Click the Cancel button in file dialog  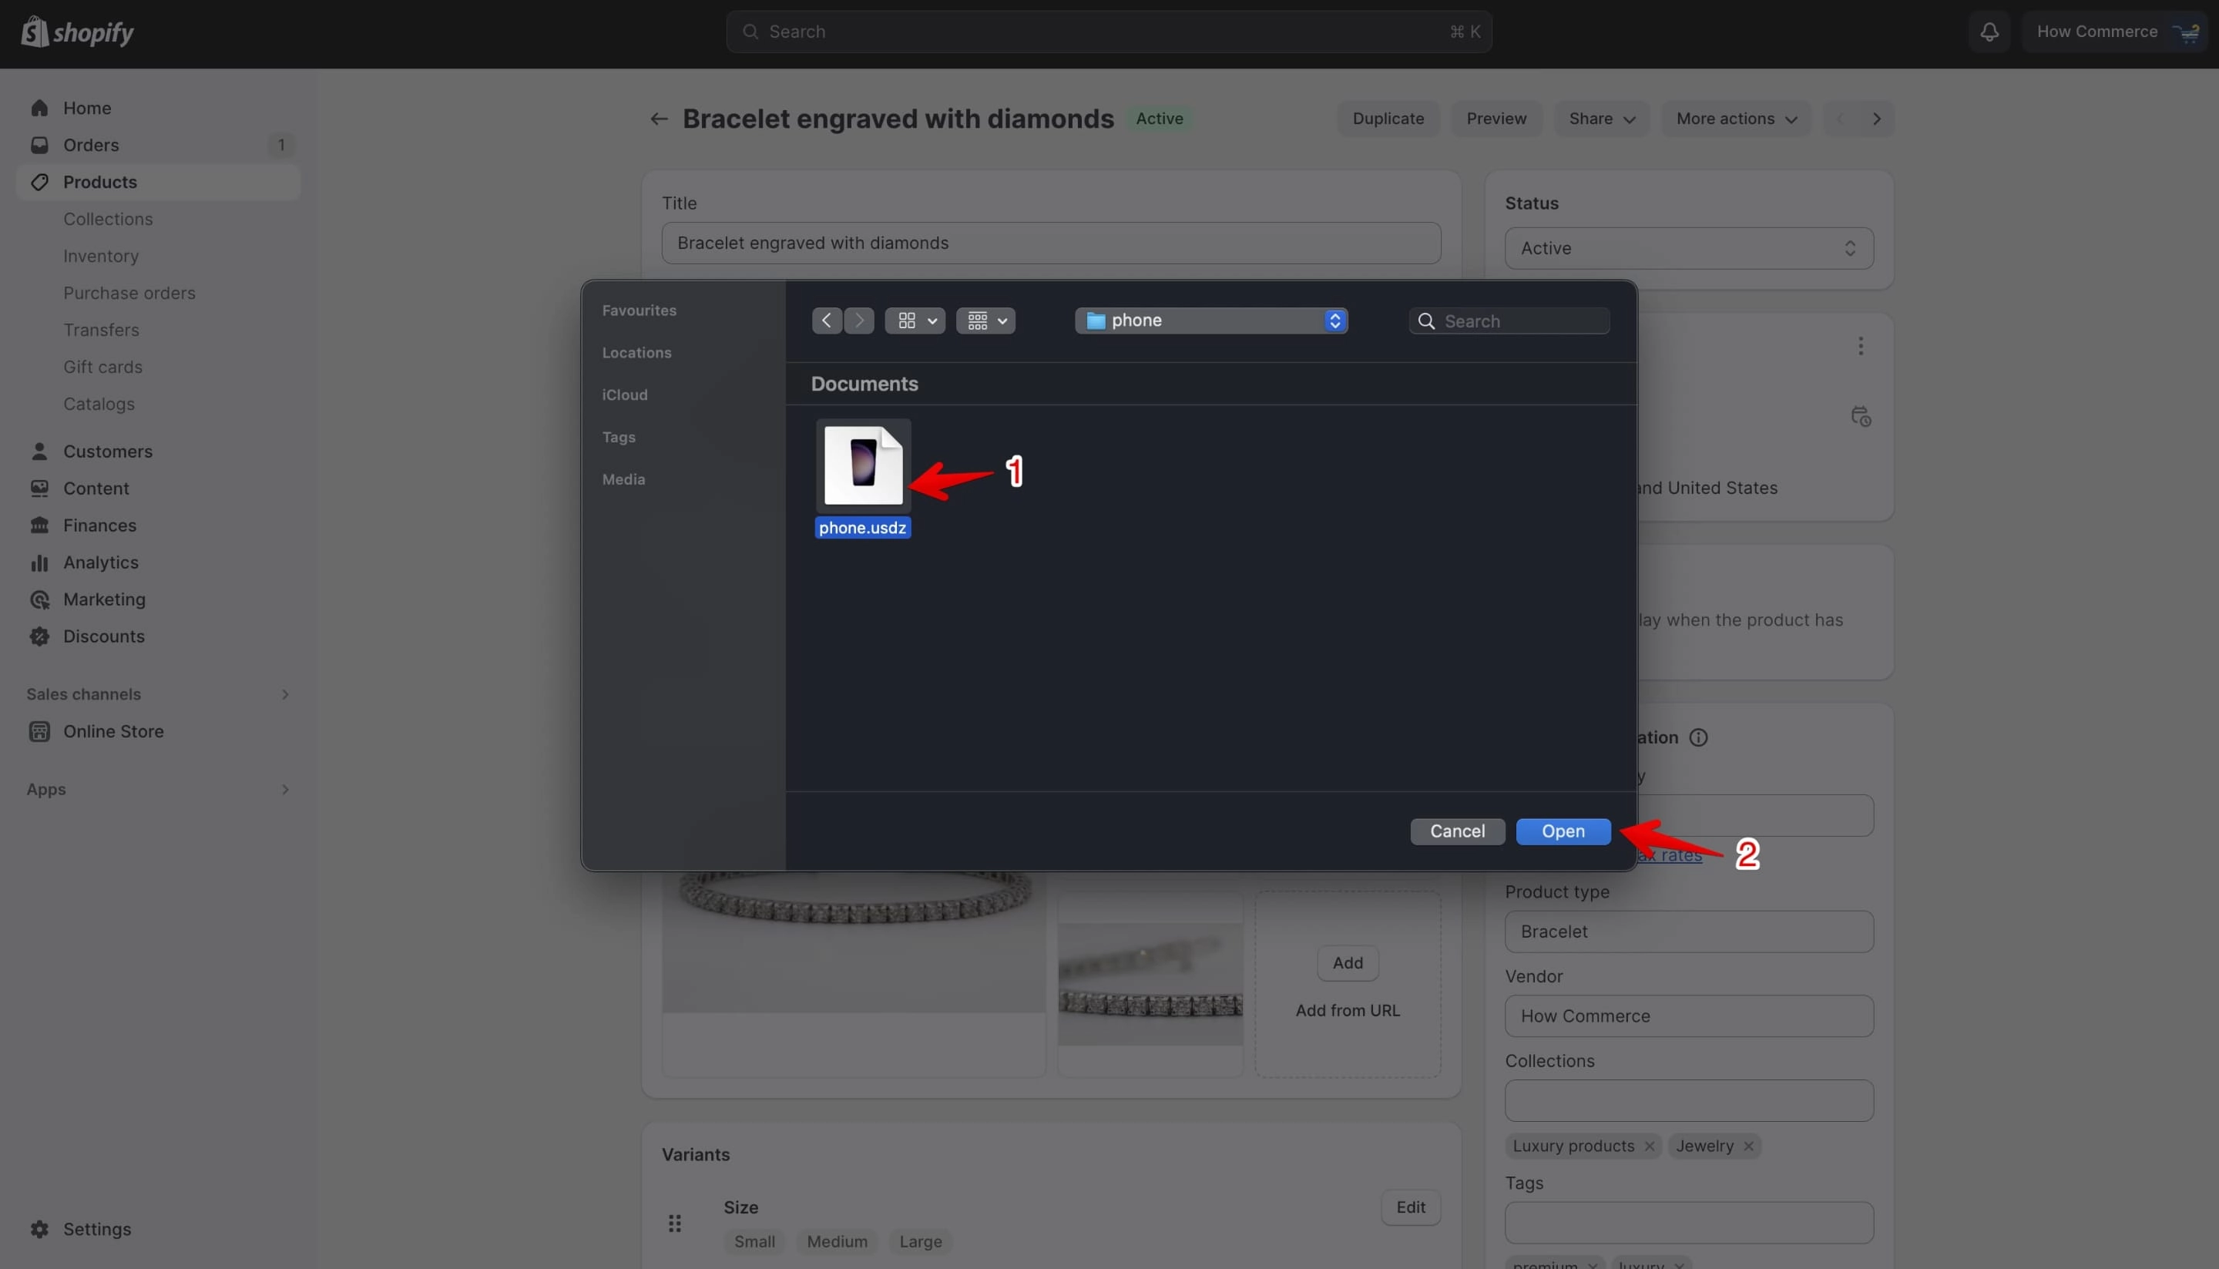[x=1457, y=831]
